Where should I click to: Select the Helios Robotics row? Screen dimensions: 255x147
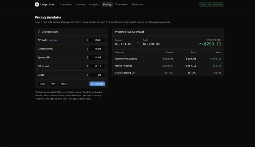pos(168,66)
